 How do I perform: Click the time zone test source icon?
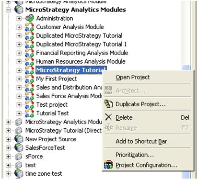(19, 174)
